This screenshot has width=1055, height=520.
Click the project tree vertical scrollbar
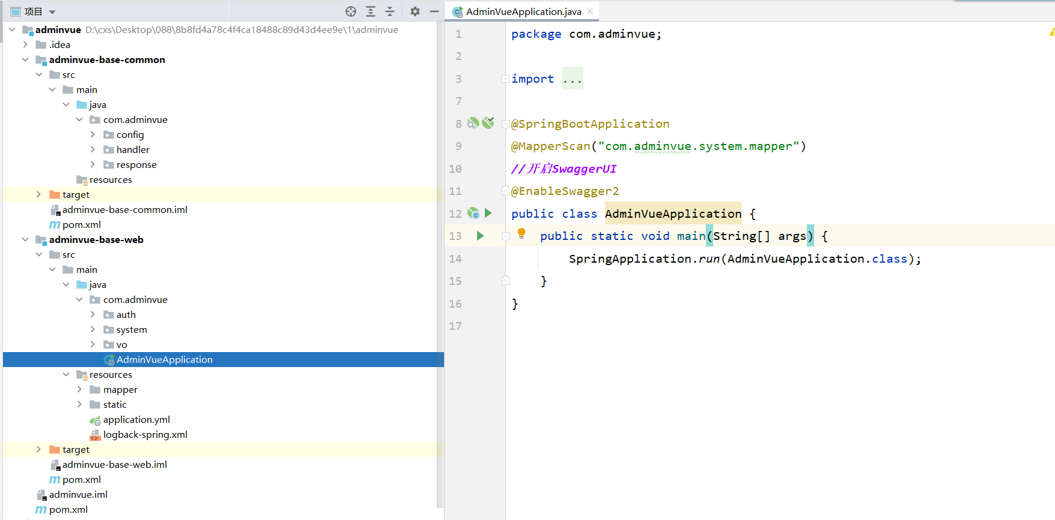click(440, 264)
